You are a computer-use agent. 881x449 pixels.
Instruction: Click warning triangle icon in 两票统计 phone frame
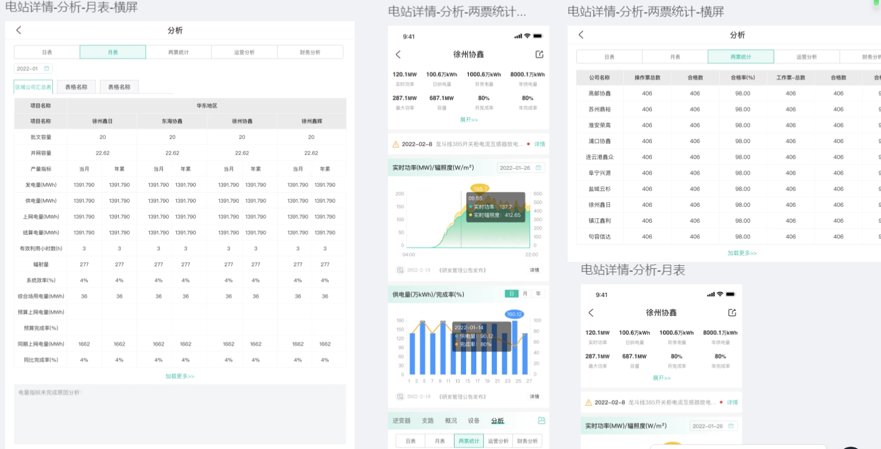tap(395, 144)
